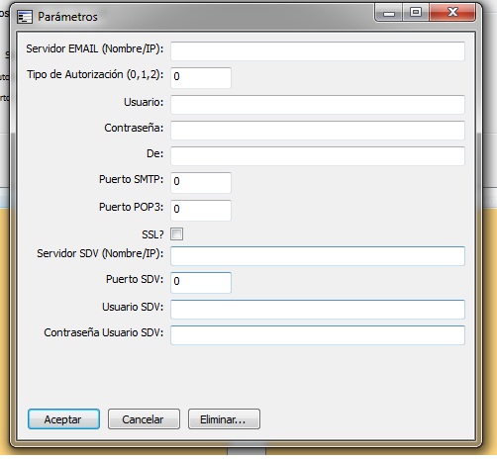Select the Puerto SMTP field
This screenshot has height=461, width=497.
point(201,182)
